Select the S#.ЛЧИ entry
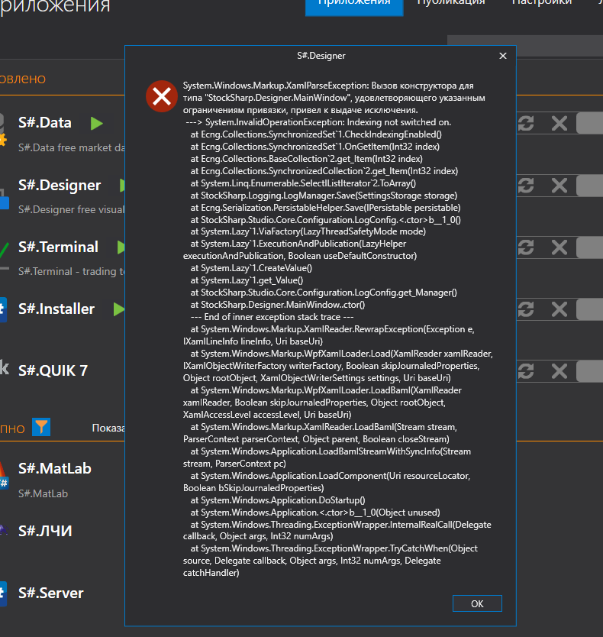The image size is (603, 637). [45, 531]
